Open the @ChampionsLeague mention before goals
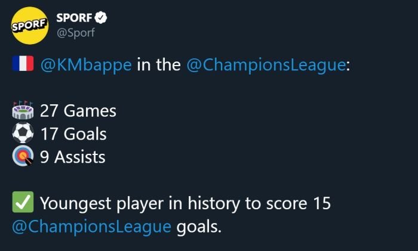418x251 pixels. 92,227
